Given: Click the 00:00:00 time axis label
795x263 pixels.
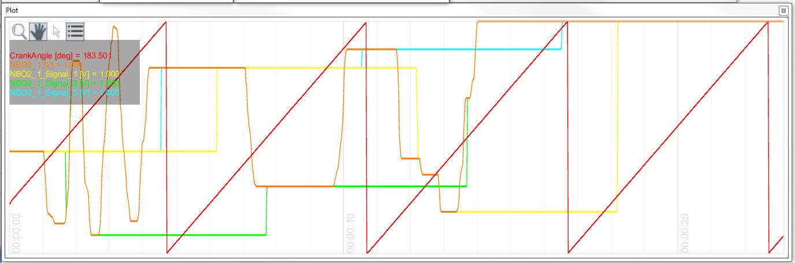Looking at the screenshot, I should click(x=16, y=232).
